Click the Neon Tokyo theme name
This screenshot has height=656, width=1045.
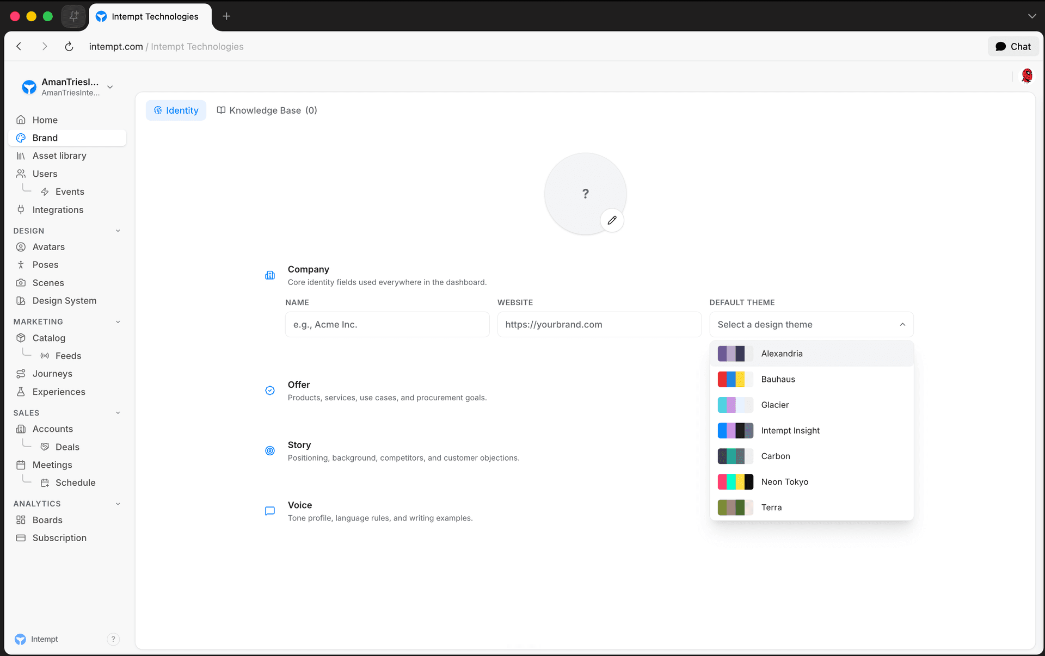point(785,482)
